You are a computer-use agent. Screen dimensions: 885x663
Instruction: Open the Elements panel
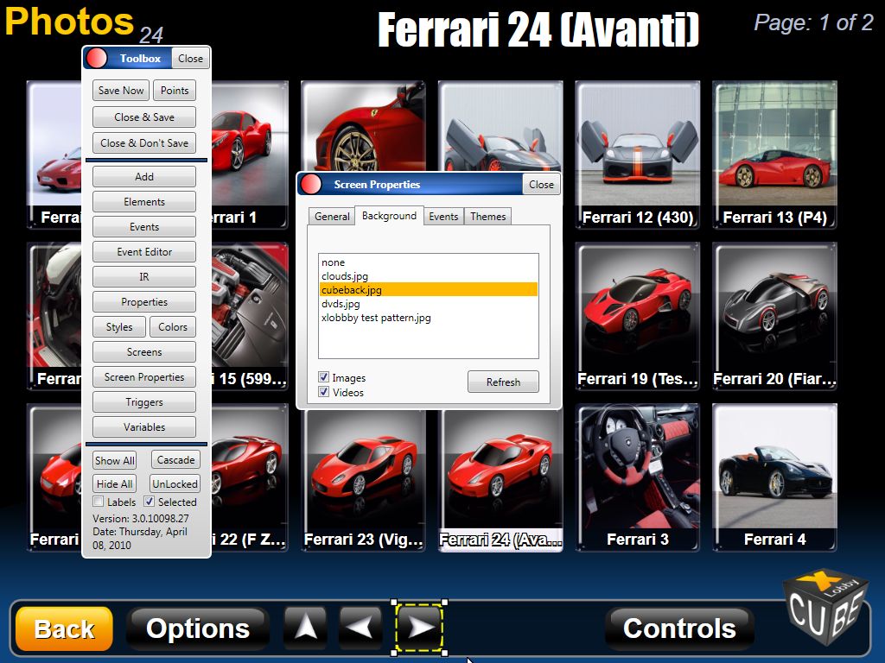pos(144,201)
